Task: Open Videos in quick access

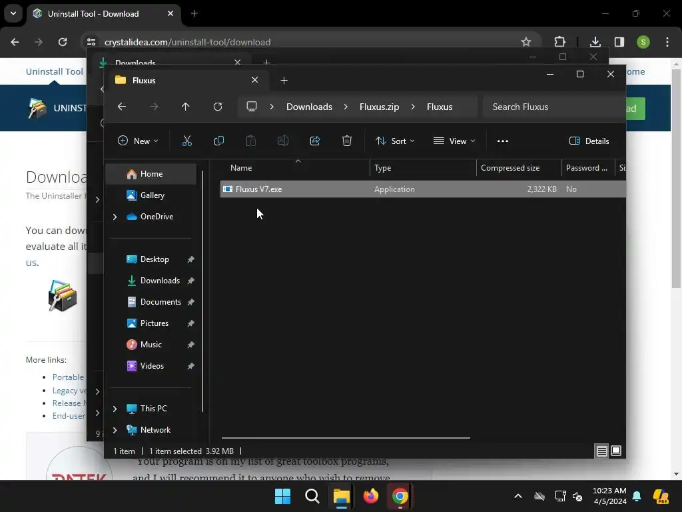Action: click(x=151, y=366)
